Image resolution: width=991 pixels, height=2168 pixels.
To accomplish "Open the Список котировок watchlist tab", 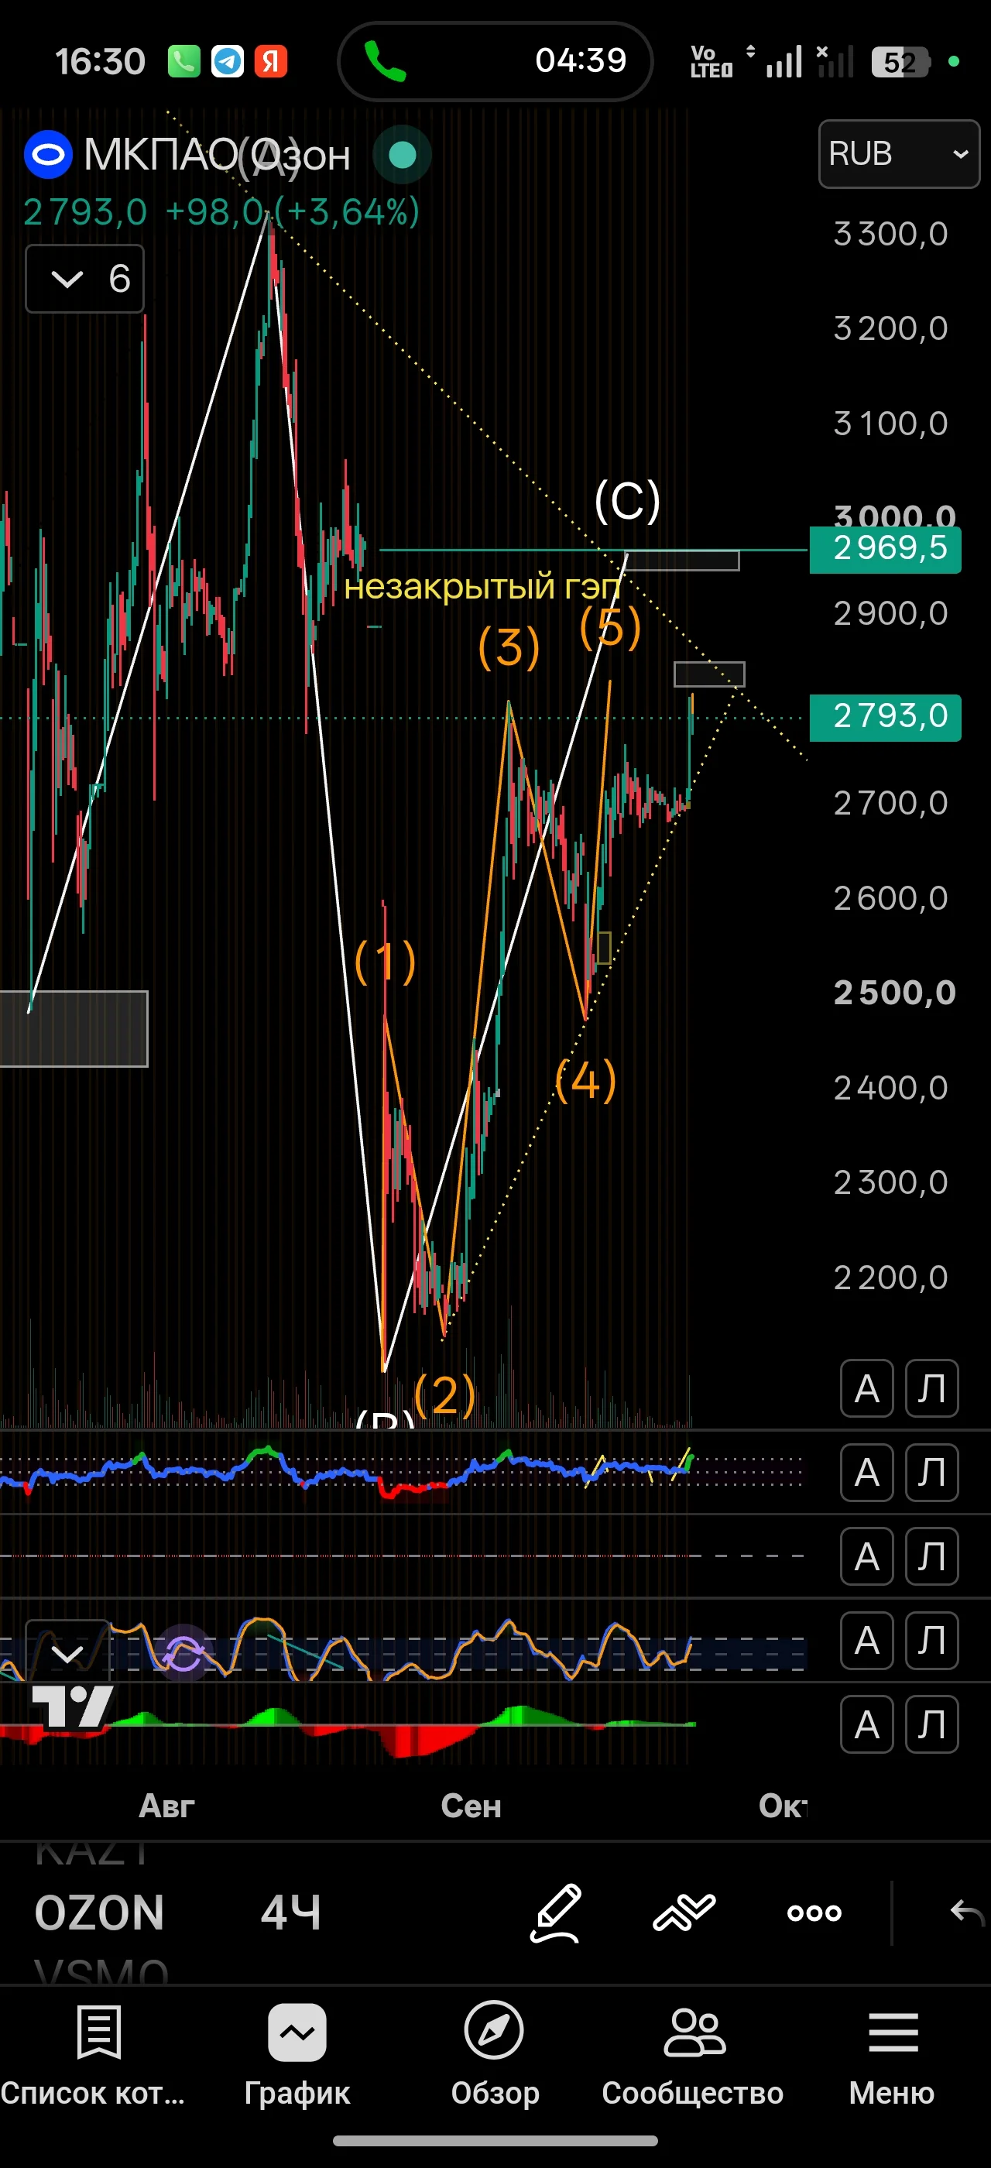I will coord(94,2054).
